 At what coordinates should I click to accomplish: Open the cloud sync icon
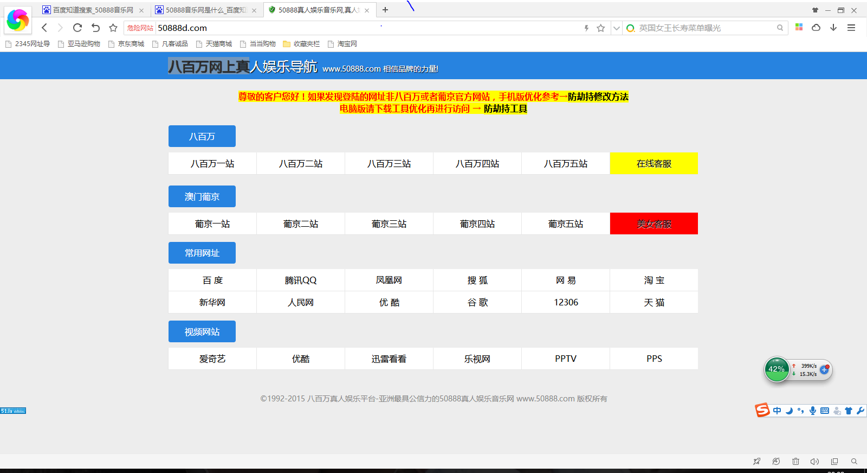point(816,28)
